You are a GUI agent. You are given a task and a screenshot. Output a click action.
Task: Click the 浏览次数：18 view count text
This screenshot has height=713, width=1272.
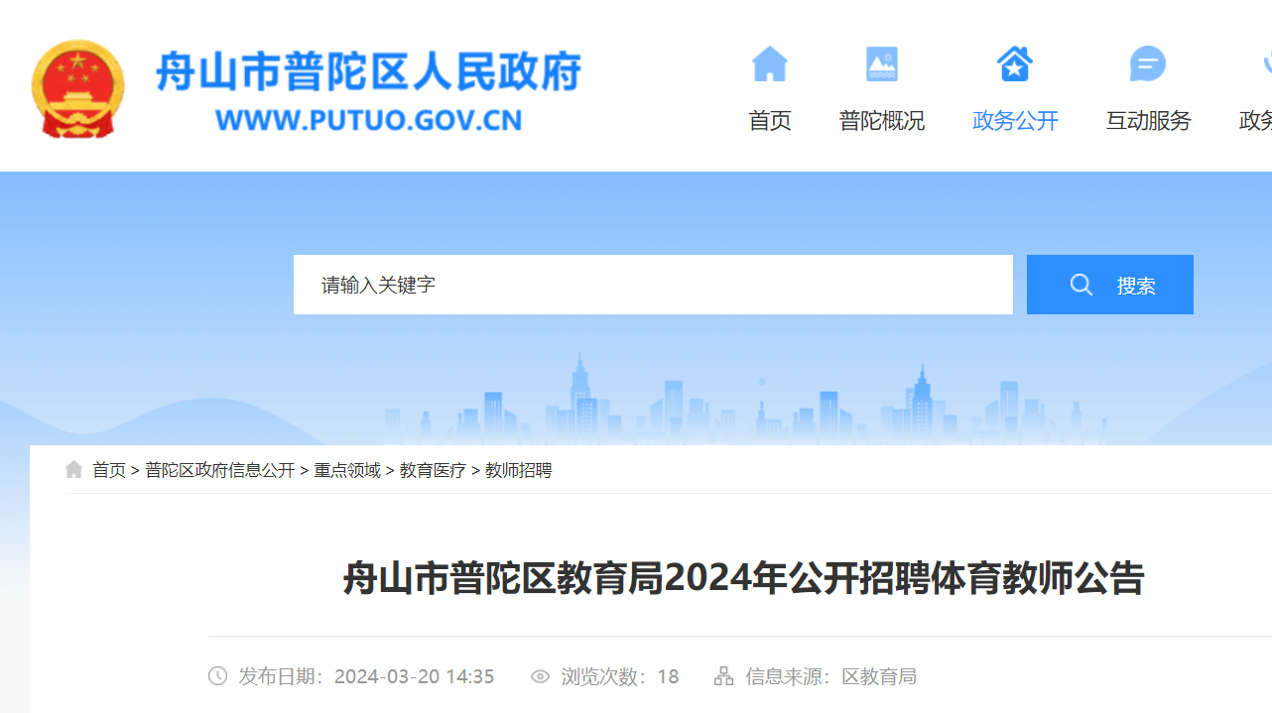click(620, 676)
